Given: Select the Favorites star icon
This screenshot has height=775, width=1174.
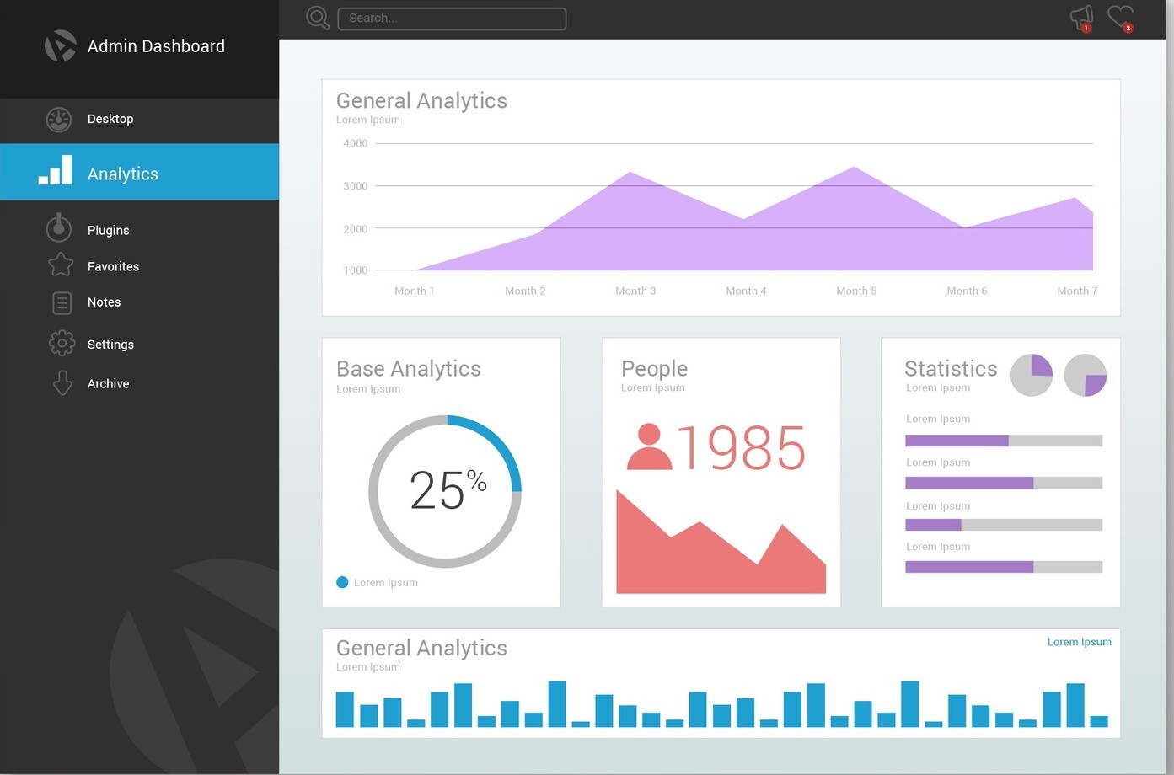Looking at the screenshot, I should pos(60,265).
